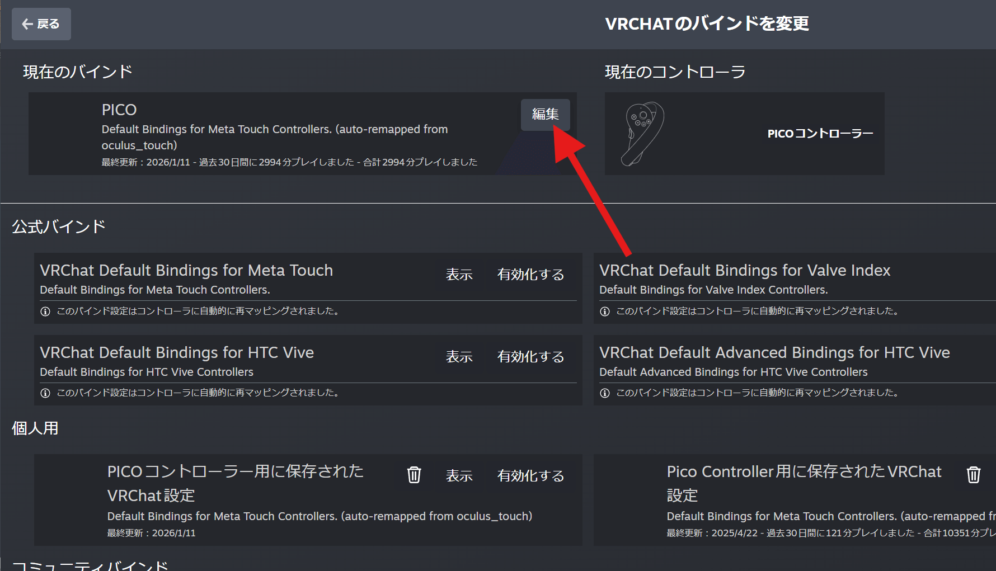Click info icon under Meta Touch bindings
The height and width of the screenshot is (571, 996).
point(45,312)
